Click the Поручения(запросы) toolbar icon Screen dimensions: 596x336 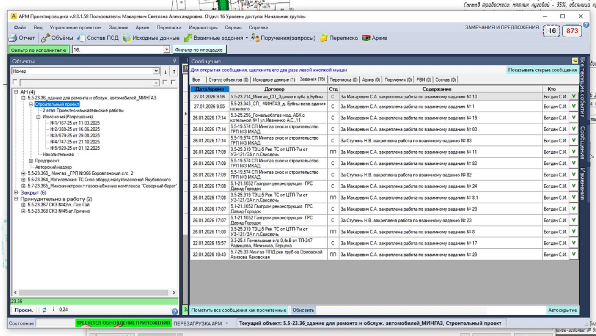pyautogui.click(x=255, y=38)
